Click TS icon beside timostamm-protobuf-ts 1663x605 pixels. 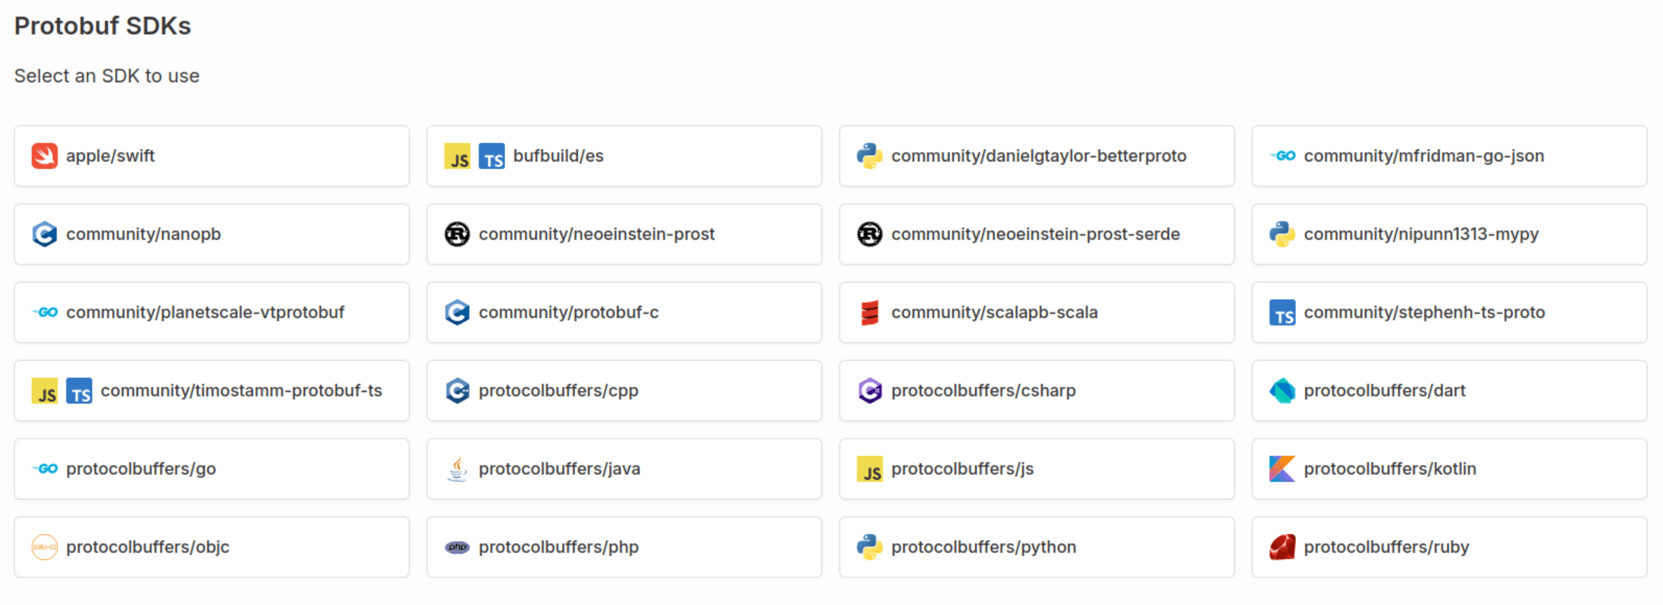pyautogui.click(x=79, y=390)
